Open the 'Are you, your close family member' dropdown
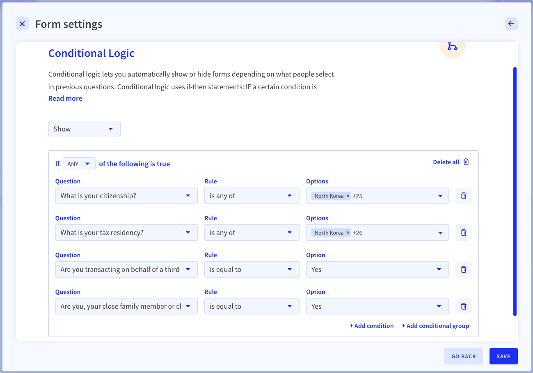533x373 pixels. click(126, 306)
